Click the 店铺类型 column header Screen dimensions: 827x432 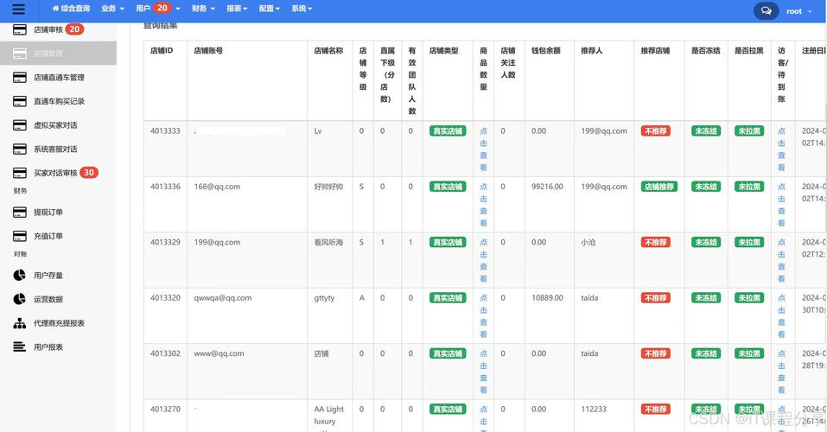(x=443, y=51)
